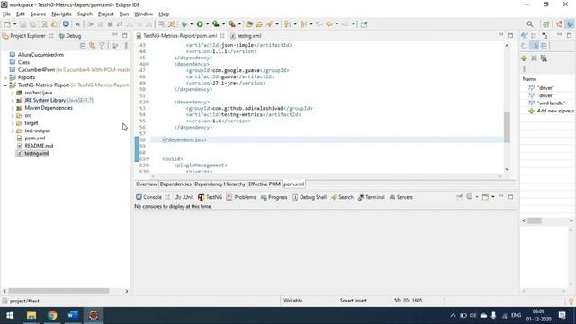Minimize the Project Explorer panel

tap(115, 35)
